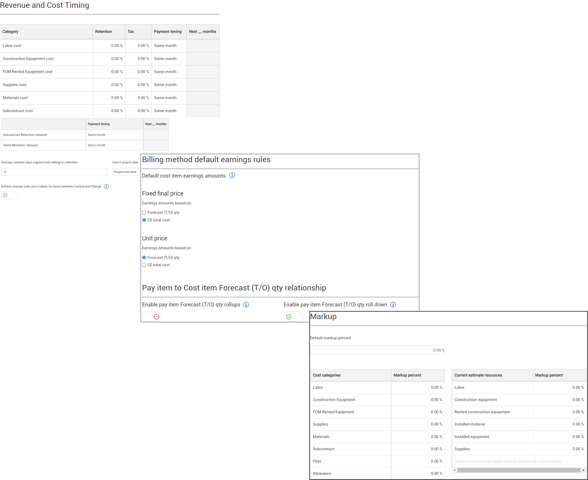The image size is (588, 480).
Task: Toggle Enforce change order price values switch
Action: [x=9, y=195]
